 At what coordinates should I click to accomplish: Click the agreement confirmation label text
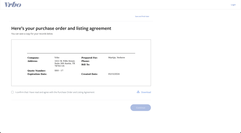point(55,92)
